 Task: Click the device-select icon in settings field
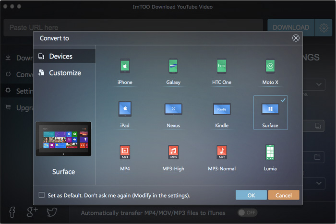pyautogui.click(x=318, y=126)
